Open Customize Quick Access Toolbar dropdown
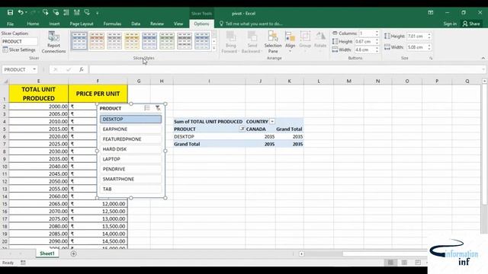 click(98, 13)
